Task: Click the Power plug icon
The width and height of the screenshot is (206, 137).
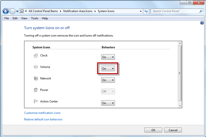Action: point(36,90)
